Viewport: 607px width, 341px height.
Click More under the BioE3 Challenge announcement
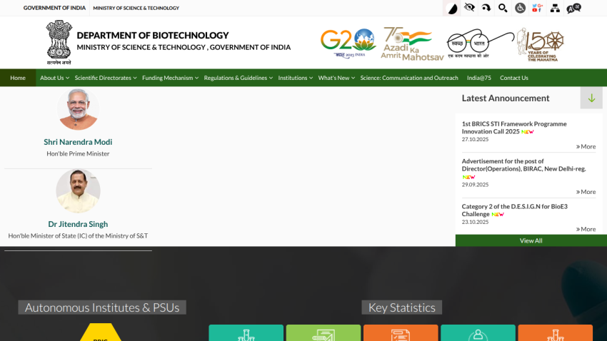point(586,229)
